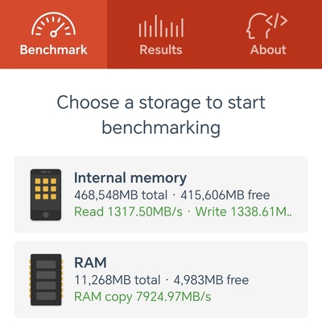The width and height of the screenshot is (322, 322).
Task: Go to the About tab label
Action: pos(268,50)
